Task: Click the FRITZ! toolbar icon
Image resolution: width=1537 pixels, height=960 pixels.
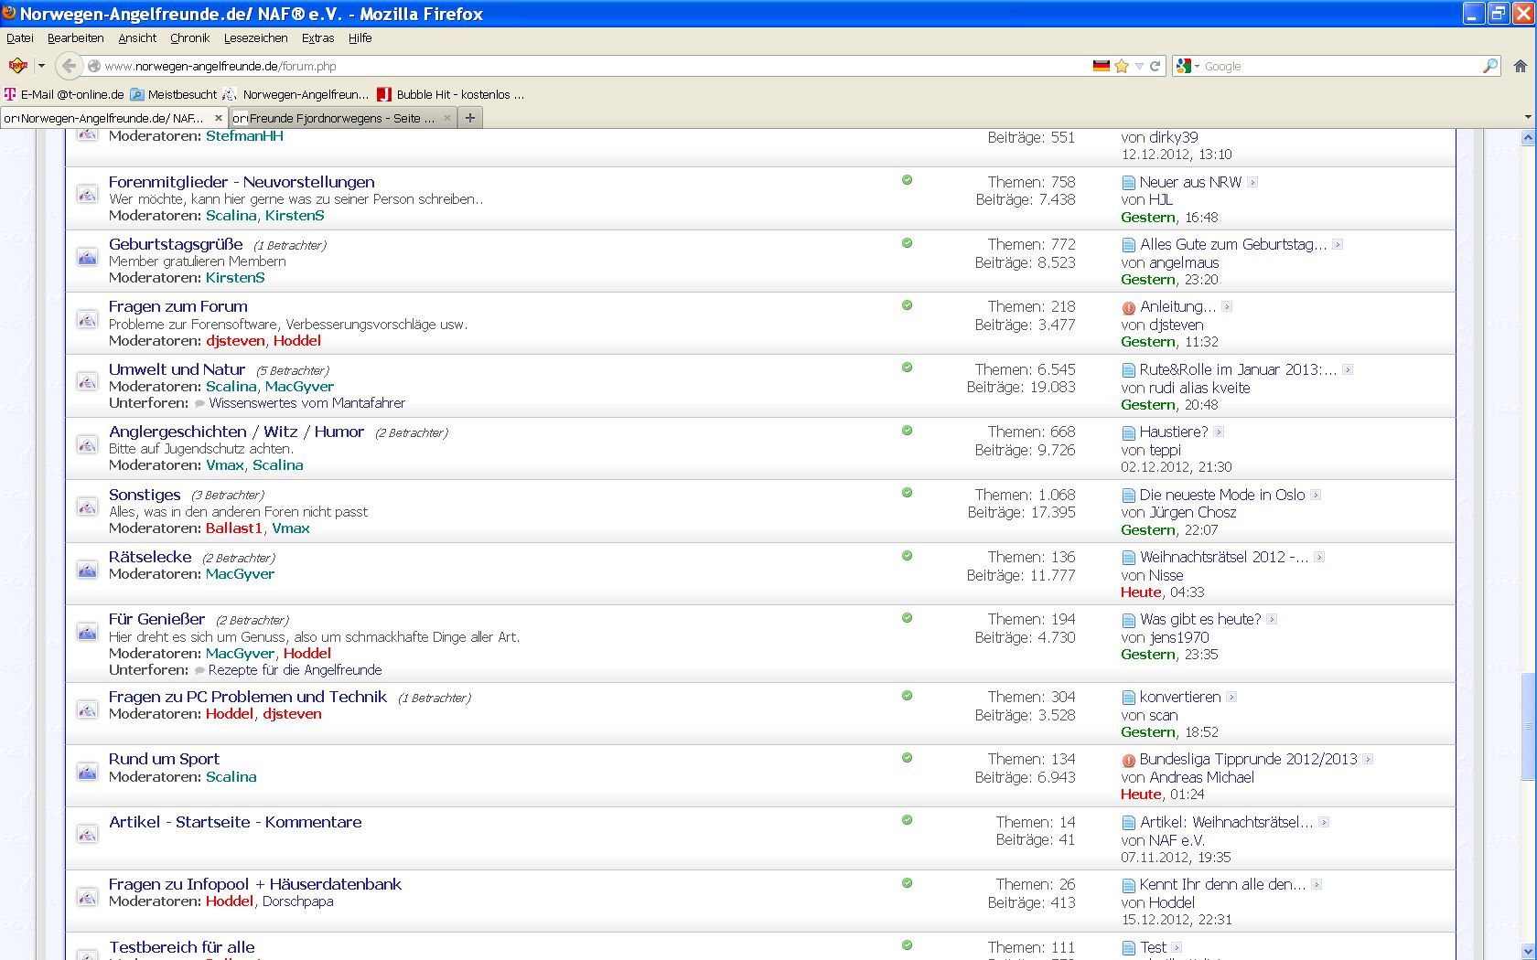Action: [17, 66]
